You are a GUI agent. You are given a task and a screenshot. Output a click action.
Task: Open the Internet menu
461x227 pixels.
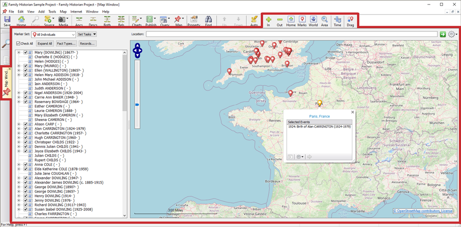(x=77, y=11)
